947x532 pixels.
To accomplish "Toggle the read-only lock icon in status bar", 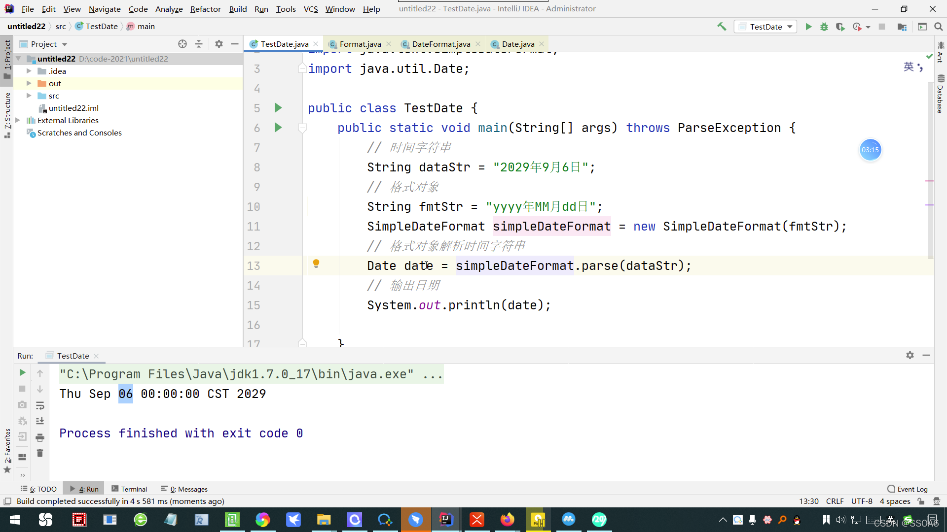I will point(921,501).
